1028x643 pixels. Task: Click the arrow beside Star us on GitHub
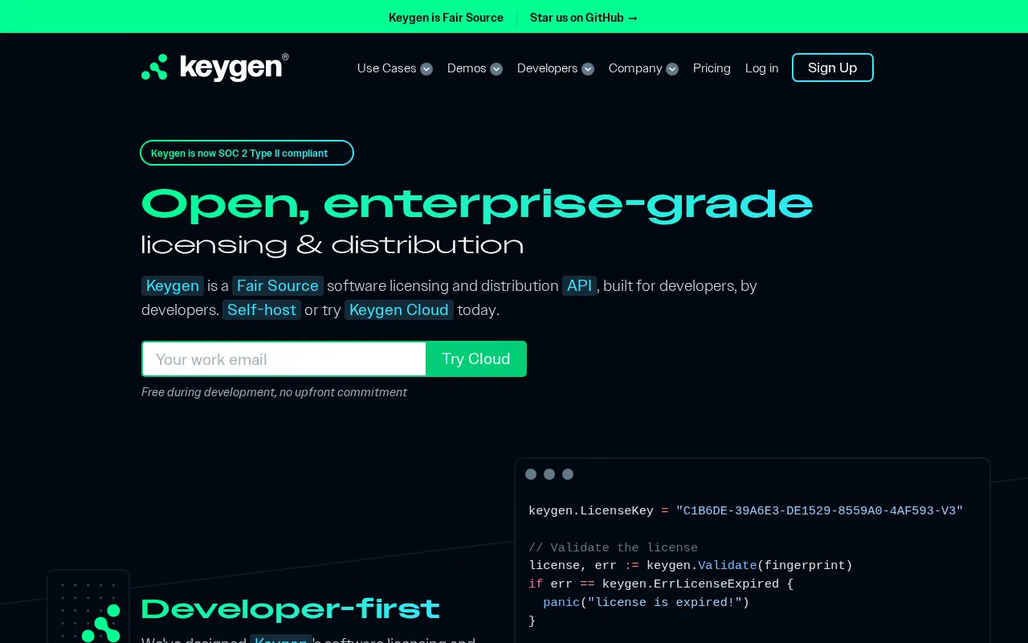click(633, 18)
